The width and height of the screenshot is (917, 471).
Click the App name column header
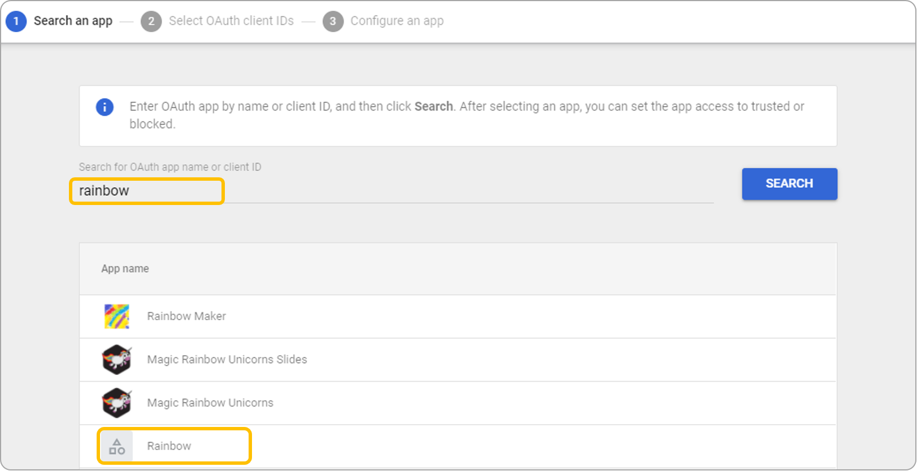pyautogui.click(x=125, y=269)
